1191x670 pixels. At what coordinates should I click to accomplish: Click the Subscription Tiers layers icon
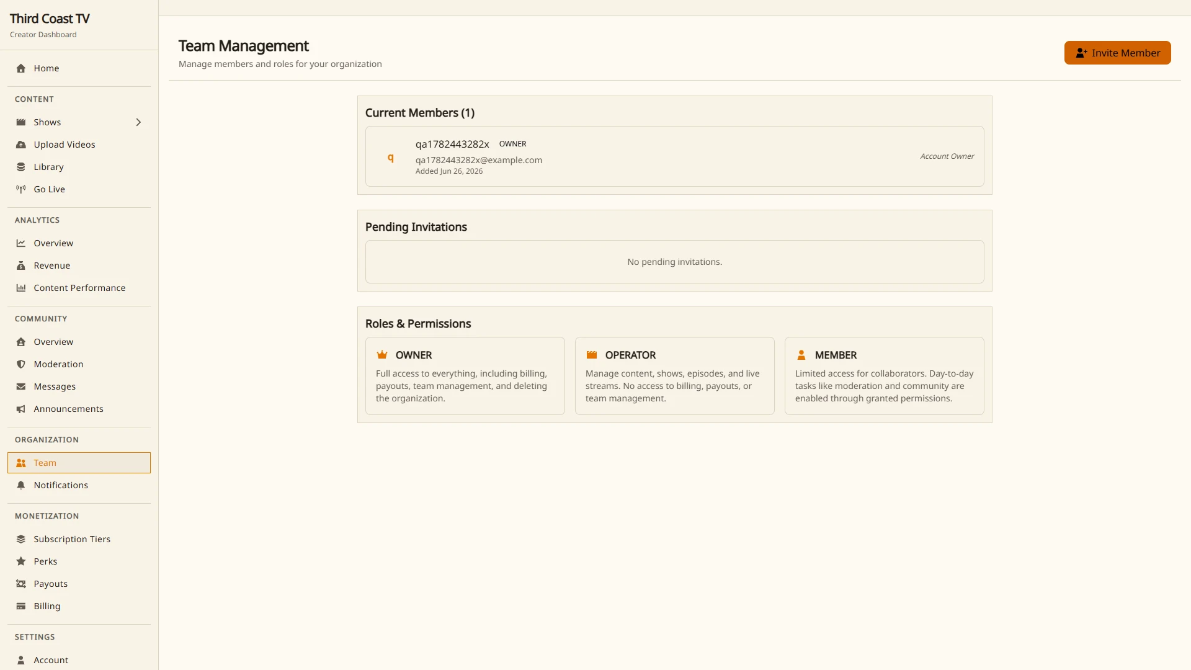point(21,539)
